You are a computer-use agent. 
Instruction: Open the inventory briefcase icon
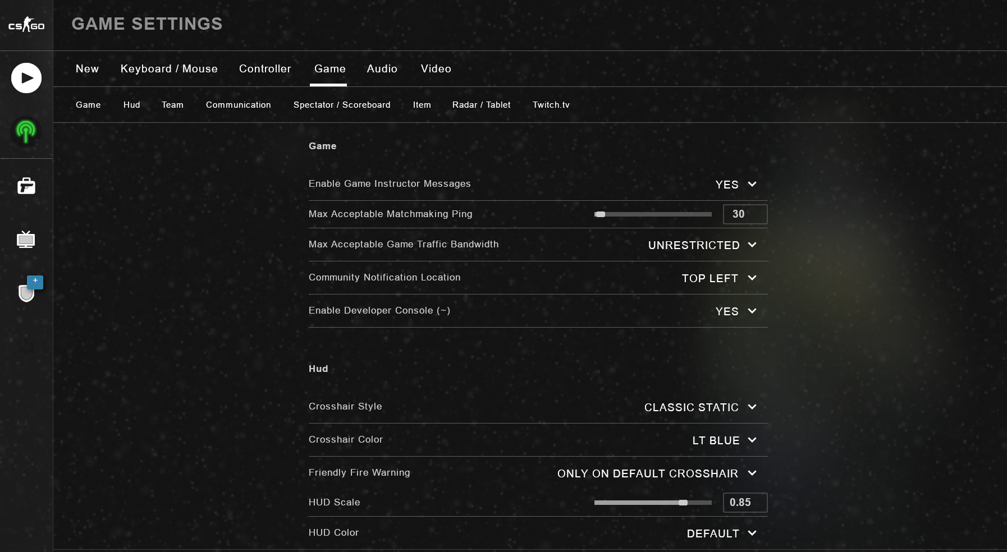click(x=26, y=186)
